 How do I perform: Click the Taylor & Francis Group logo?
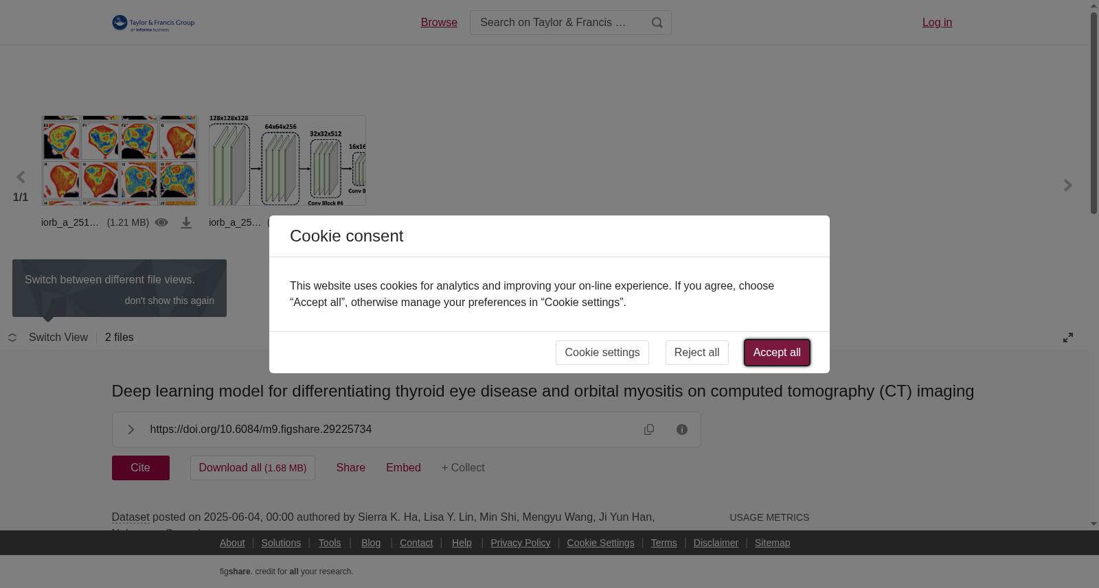click(153, 23)
